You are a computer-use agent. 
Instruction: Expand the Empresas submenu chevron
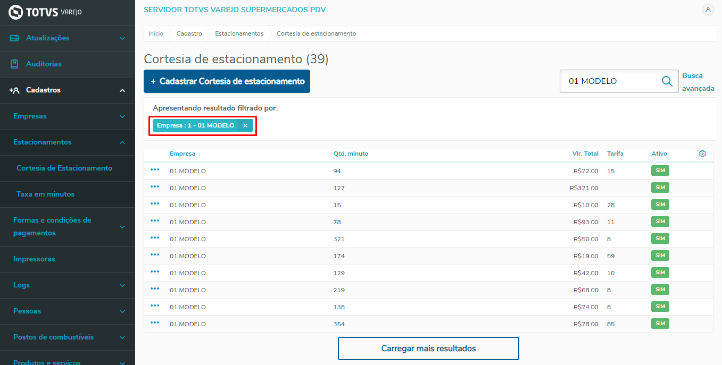pyautogui.click(x=122, y=116)
